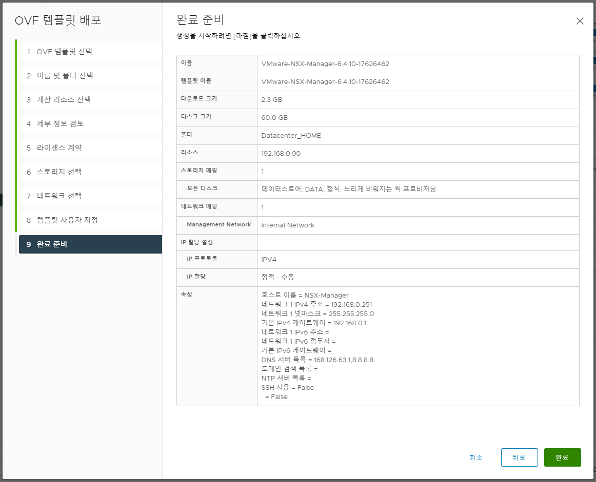Click the SSH 사용 = False line

[287, 388]
